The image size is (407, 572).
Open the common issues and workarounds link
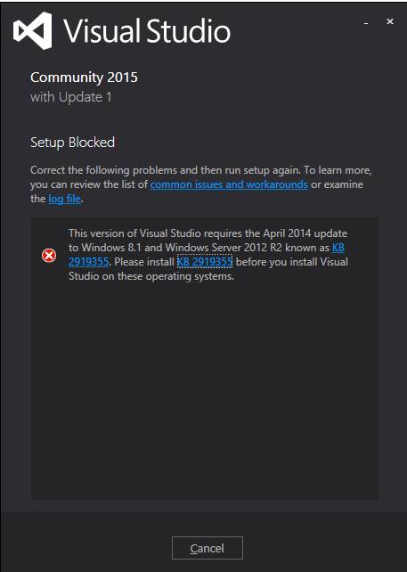point(229,184)
